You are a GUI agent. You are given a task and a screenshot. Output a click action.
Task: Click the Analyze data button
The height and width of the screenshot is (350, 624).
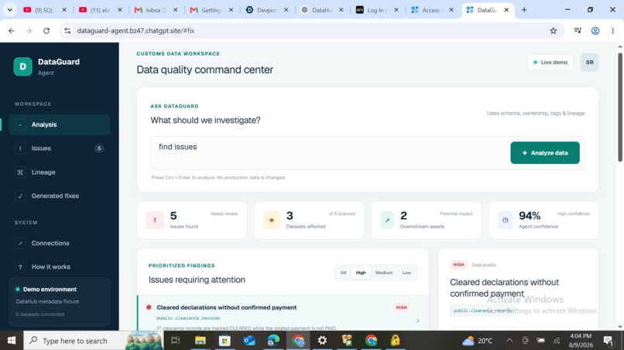tap(545, 152)
